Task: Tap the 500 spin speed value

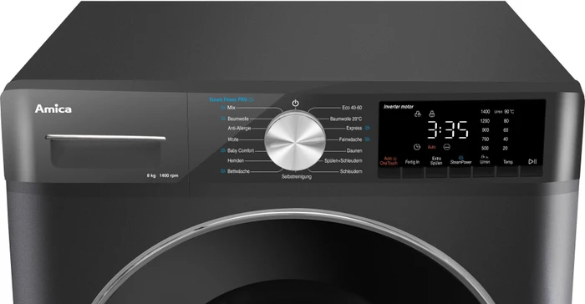Action: 486,148
